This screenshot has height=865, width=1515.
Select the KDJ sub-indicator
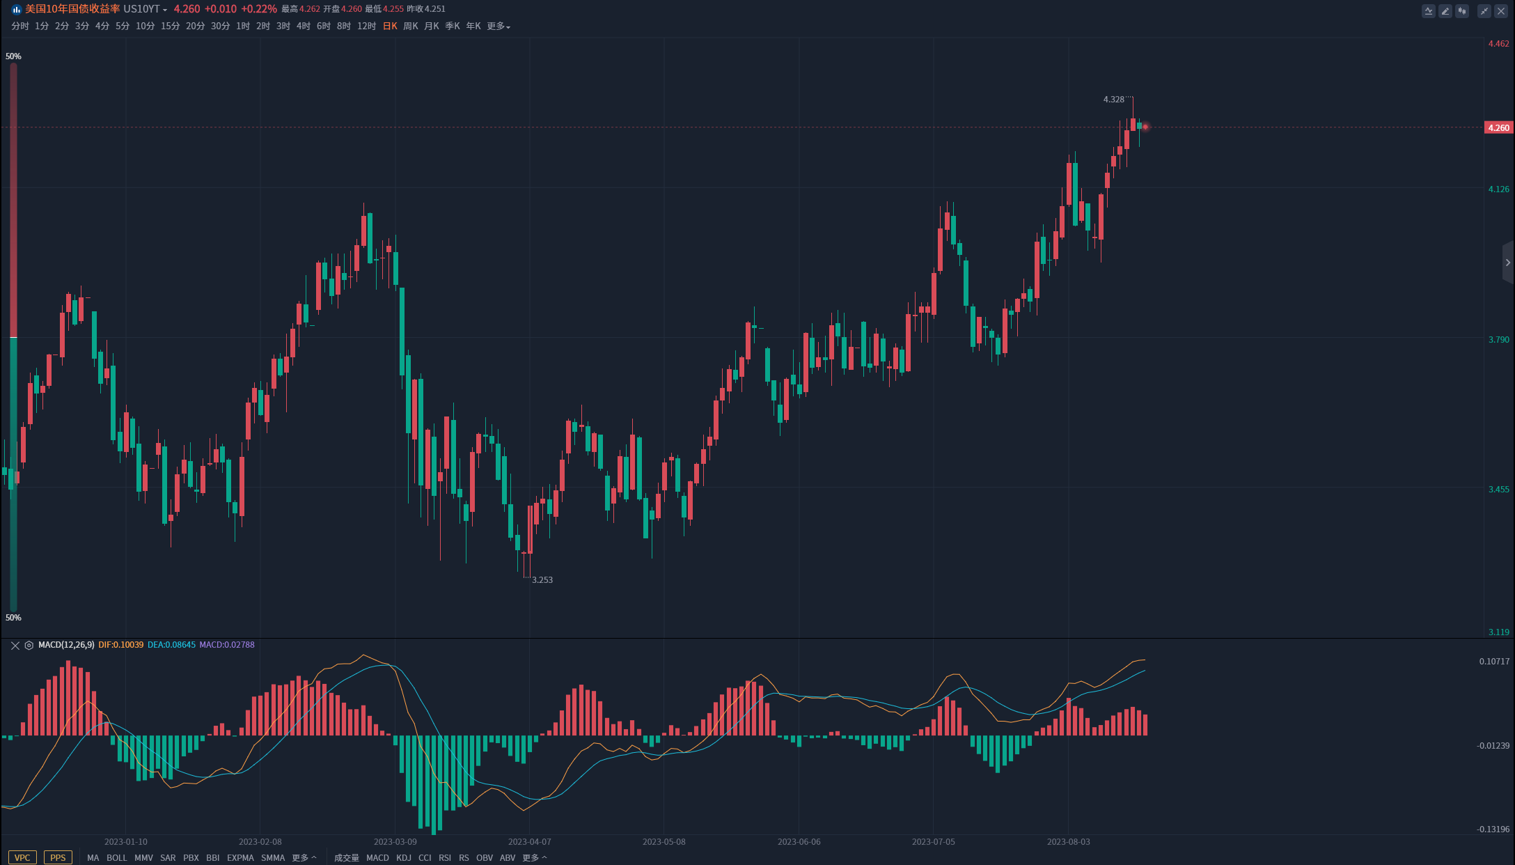404,857
